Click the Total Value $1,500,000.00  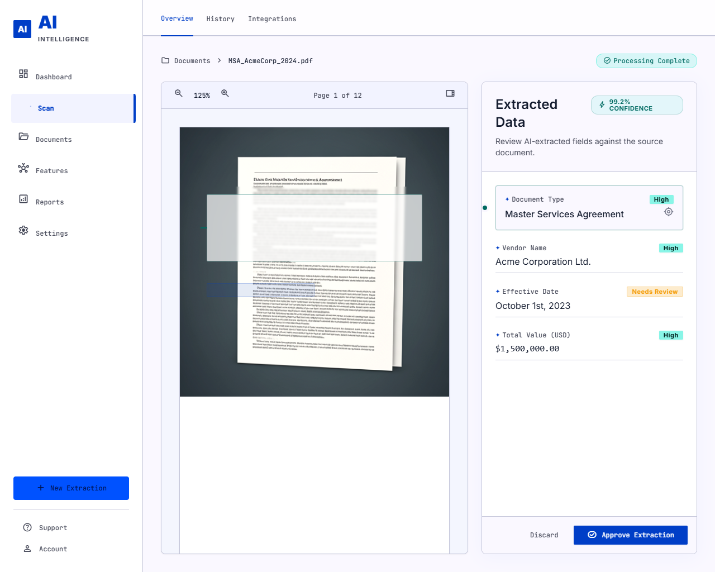coord(527,349)
